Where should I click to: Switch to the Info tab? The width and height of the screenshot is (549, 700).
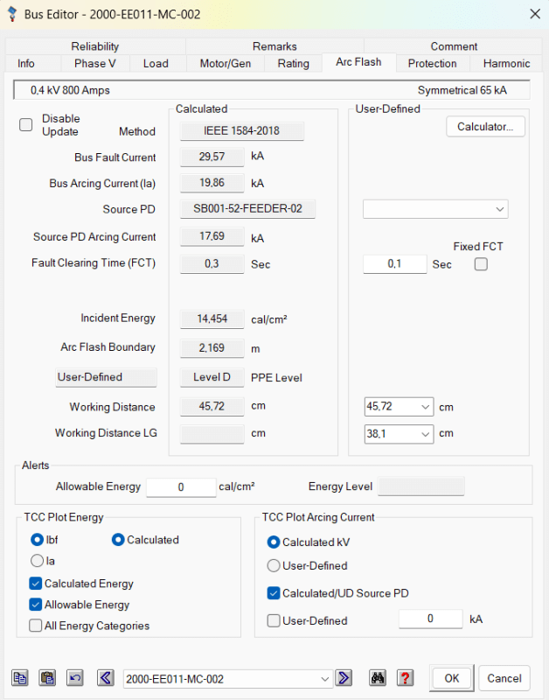click(x=26, y=63)
